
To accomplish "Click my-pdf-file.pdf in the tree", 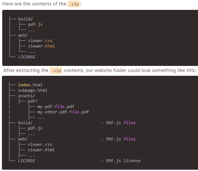I will click(x=56, y=107).
